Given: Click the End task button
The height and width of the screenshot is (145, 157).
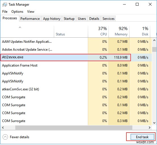Looking at the screenshot, I should [x=142, y=137].
